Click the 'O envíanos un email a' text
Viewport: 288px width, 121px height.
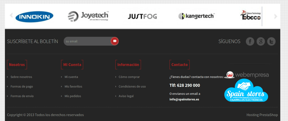pyautogui.click(x=185, y=94)
